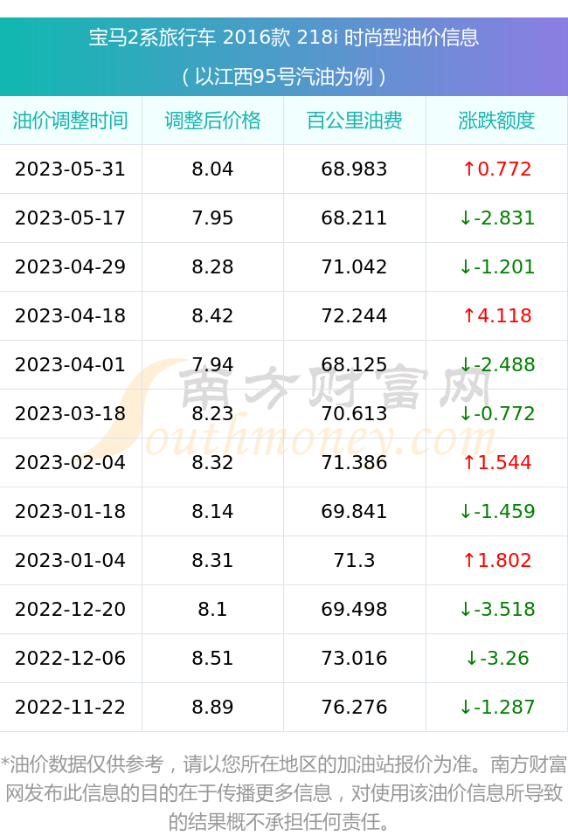Click the green ↓-1.287 change value

point(497,707)
